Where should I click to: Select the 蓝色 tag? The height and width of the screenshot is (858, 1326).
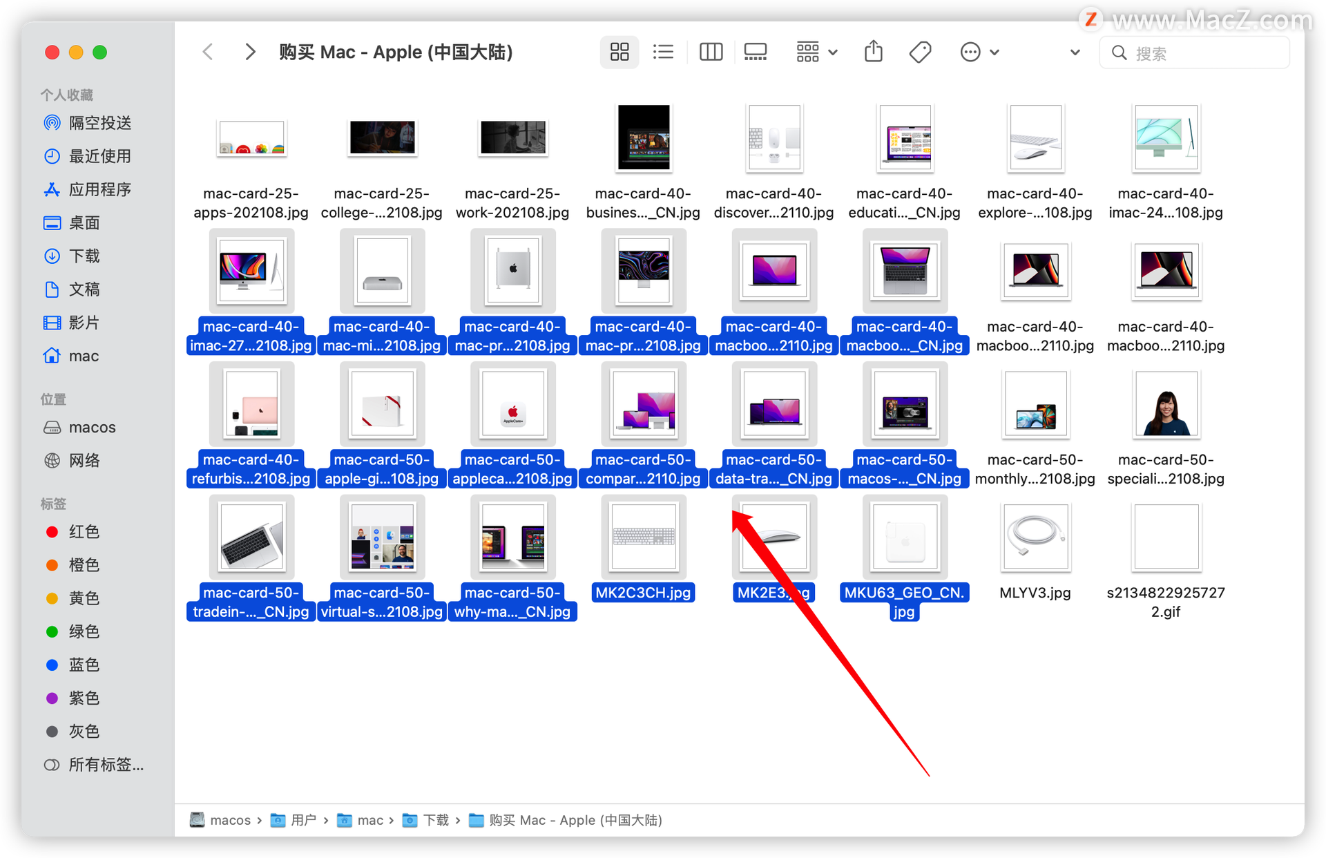[x=73, y=665]
